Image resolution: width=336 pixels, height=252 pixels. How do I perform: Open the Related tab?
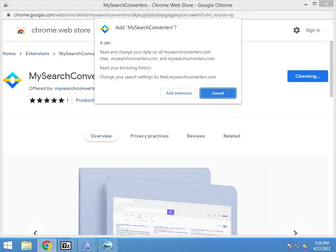point(232,136)
